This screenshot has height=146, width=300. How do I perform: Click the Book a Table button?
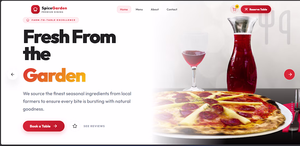click(44, 126)
